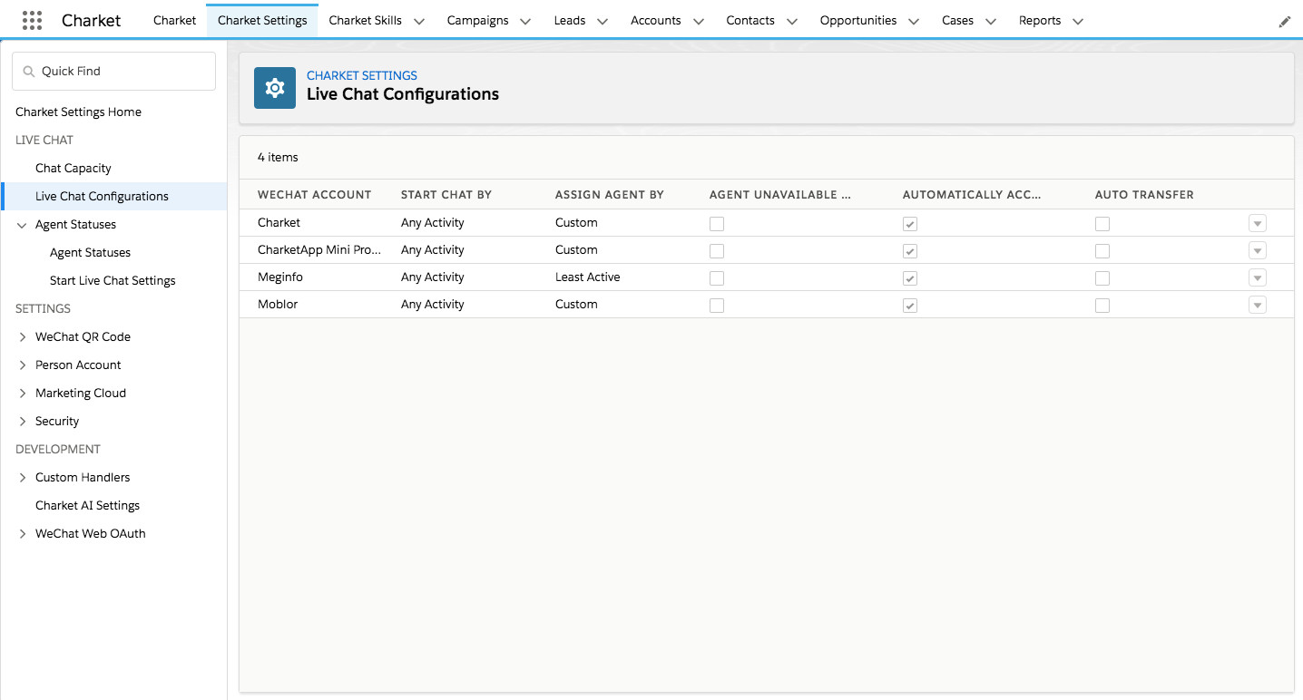Switch to the Reports tab
Viewport: 1303px width, 700px height.
[1039, 20]
